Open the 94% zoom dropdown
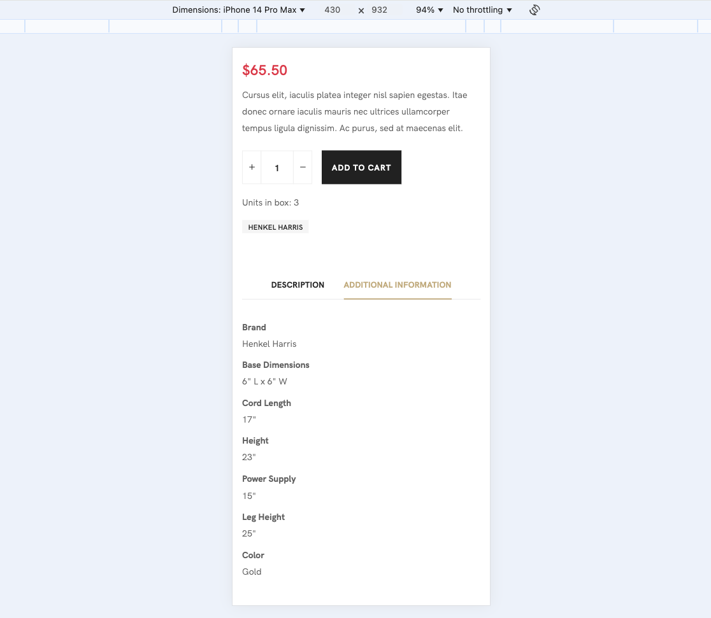Image resolution: width=711 pixels, height=618 pixels. point(429,10)
